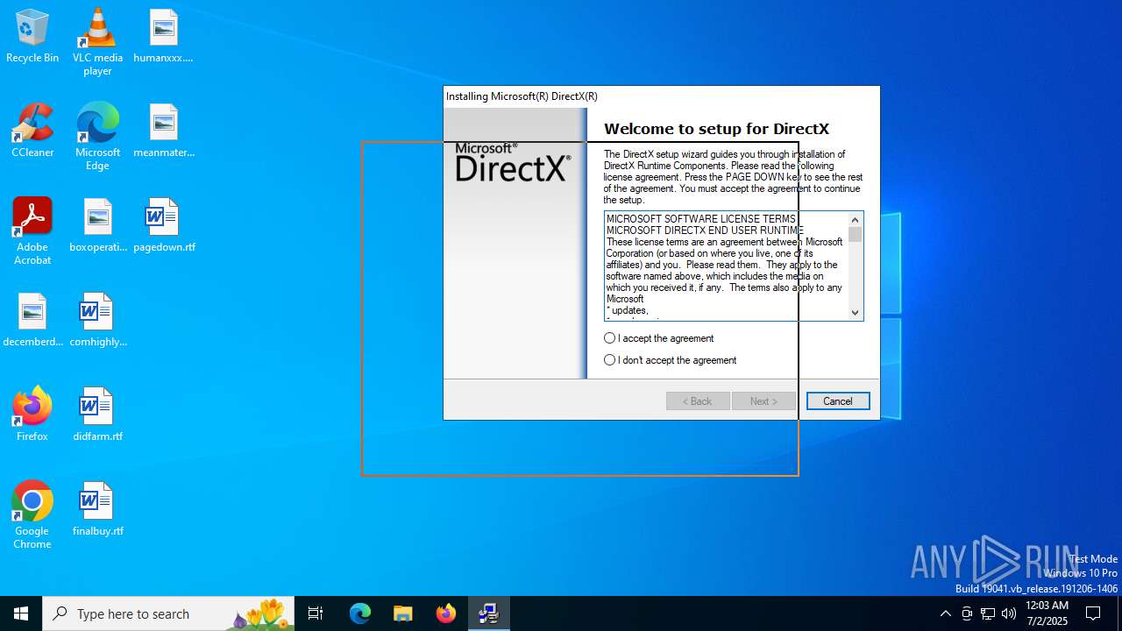Select pagedown.rtf document icon
Screen dimensions: 1122x631
coord(163,226)
